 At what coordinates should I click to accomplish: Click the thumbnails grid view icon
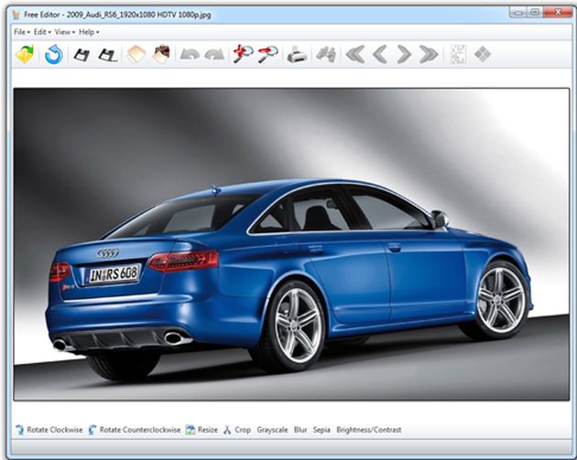click(x=459, y=54)
